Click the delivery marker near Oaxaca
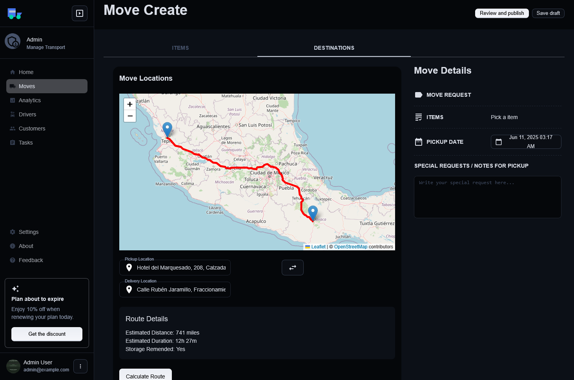The width and height of the screenshot is (574, 380). [313, 213]
